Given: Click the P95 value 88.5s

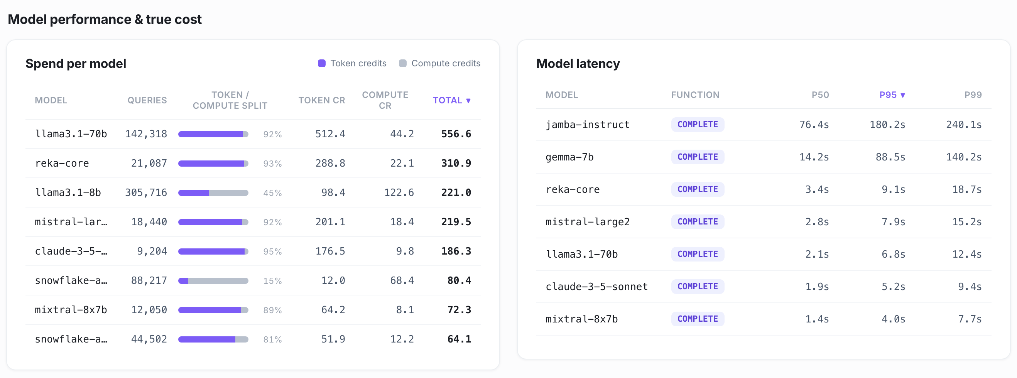Looking at the screenshot, I should pyautogui.click(x=891, y=157).
